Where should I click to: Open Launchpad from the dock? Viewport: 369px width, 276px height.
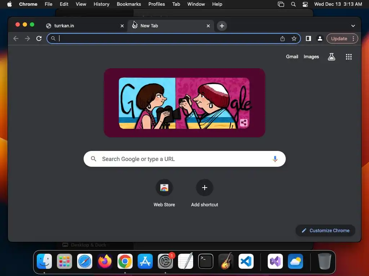pyautogui.click(x=65, y=261)
